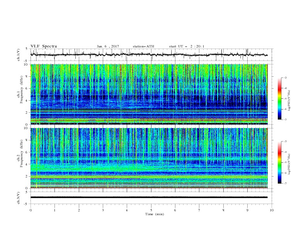Click the ch.2 spectrogram color scale bar
Image resolution: width=306 pixels, height=236 pixels.
[x=279, y=162]
